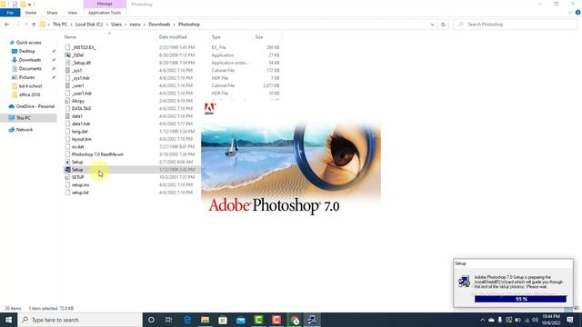
Task: Show hidden system tray icons
Action: (x=483, y=320)
